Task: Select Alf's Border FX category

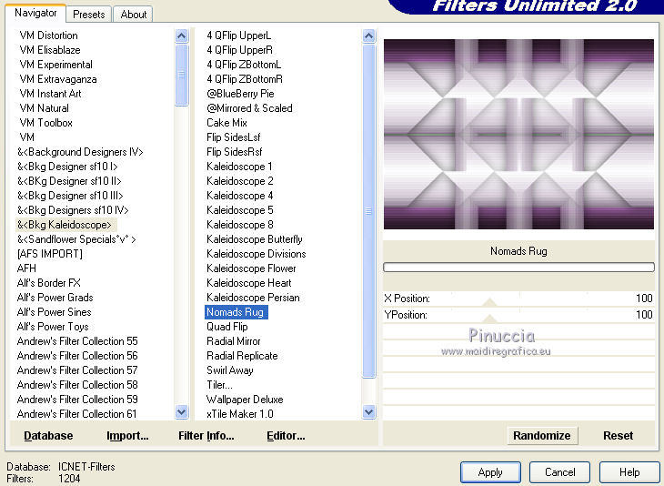Action: (49, 283)
